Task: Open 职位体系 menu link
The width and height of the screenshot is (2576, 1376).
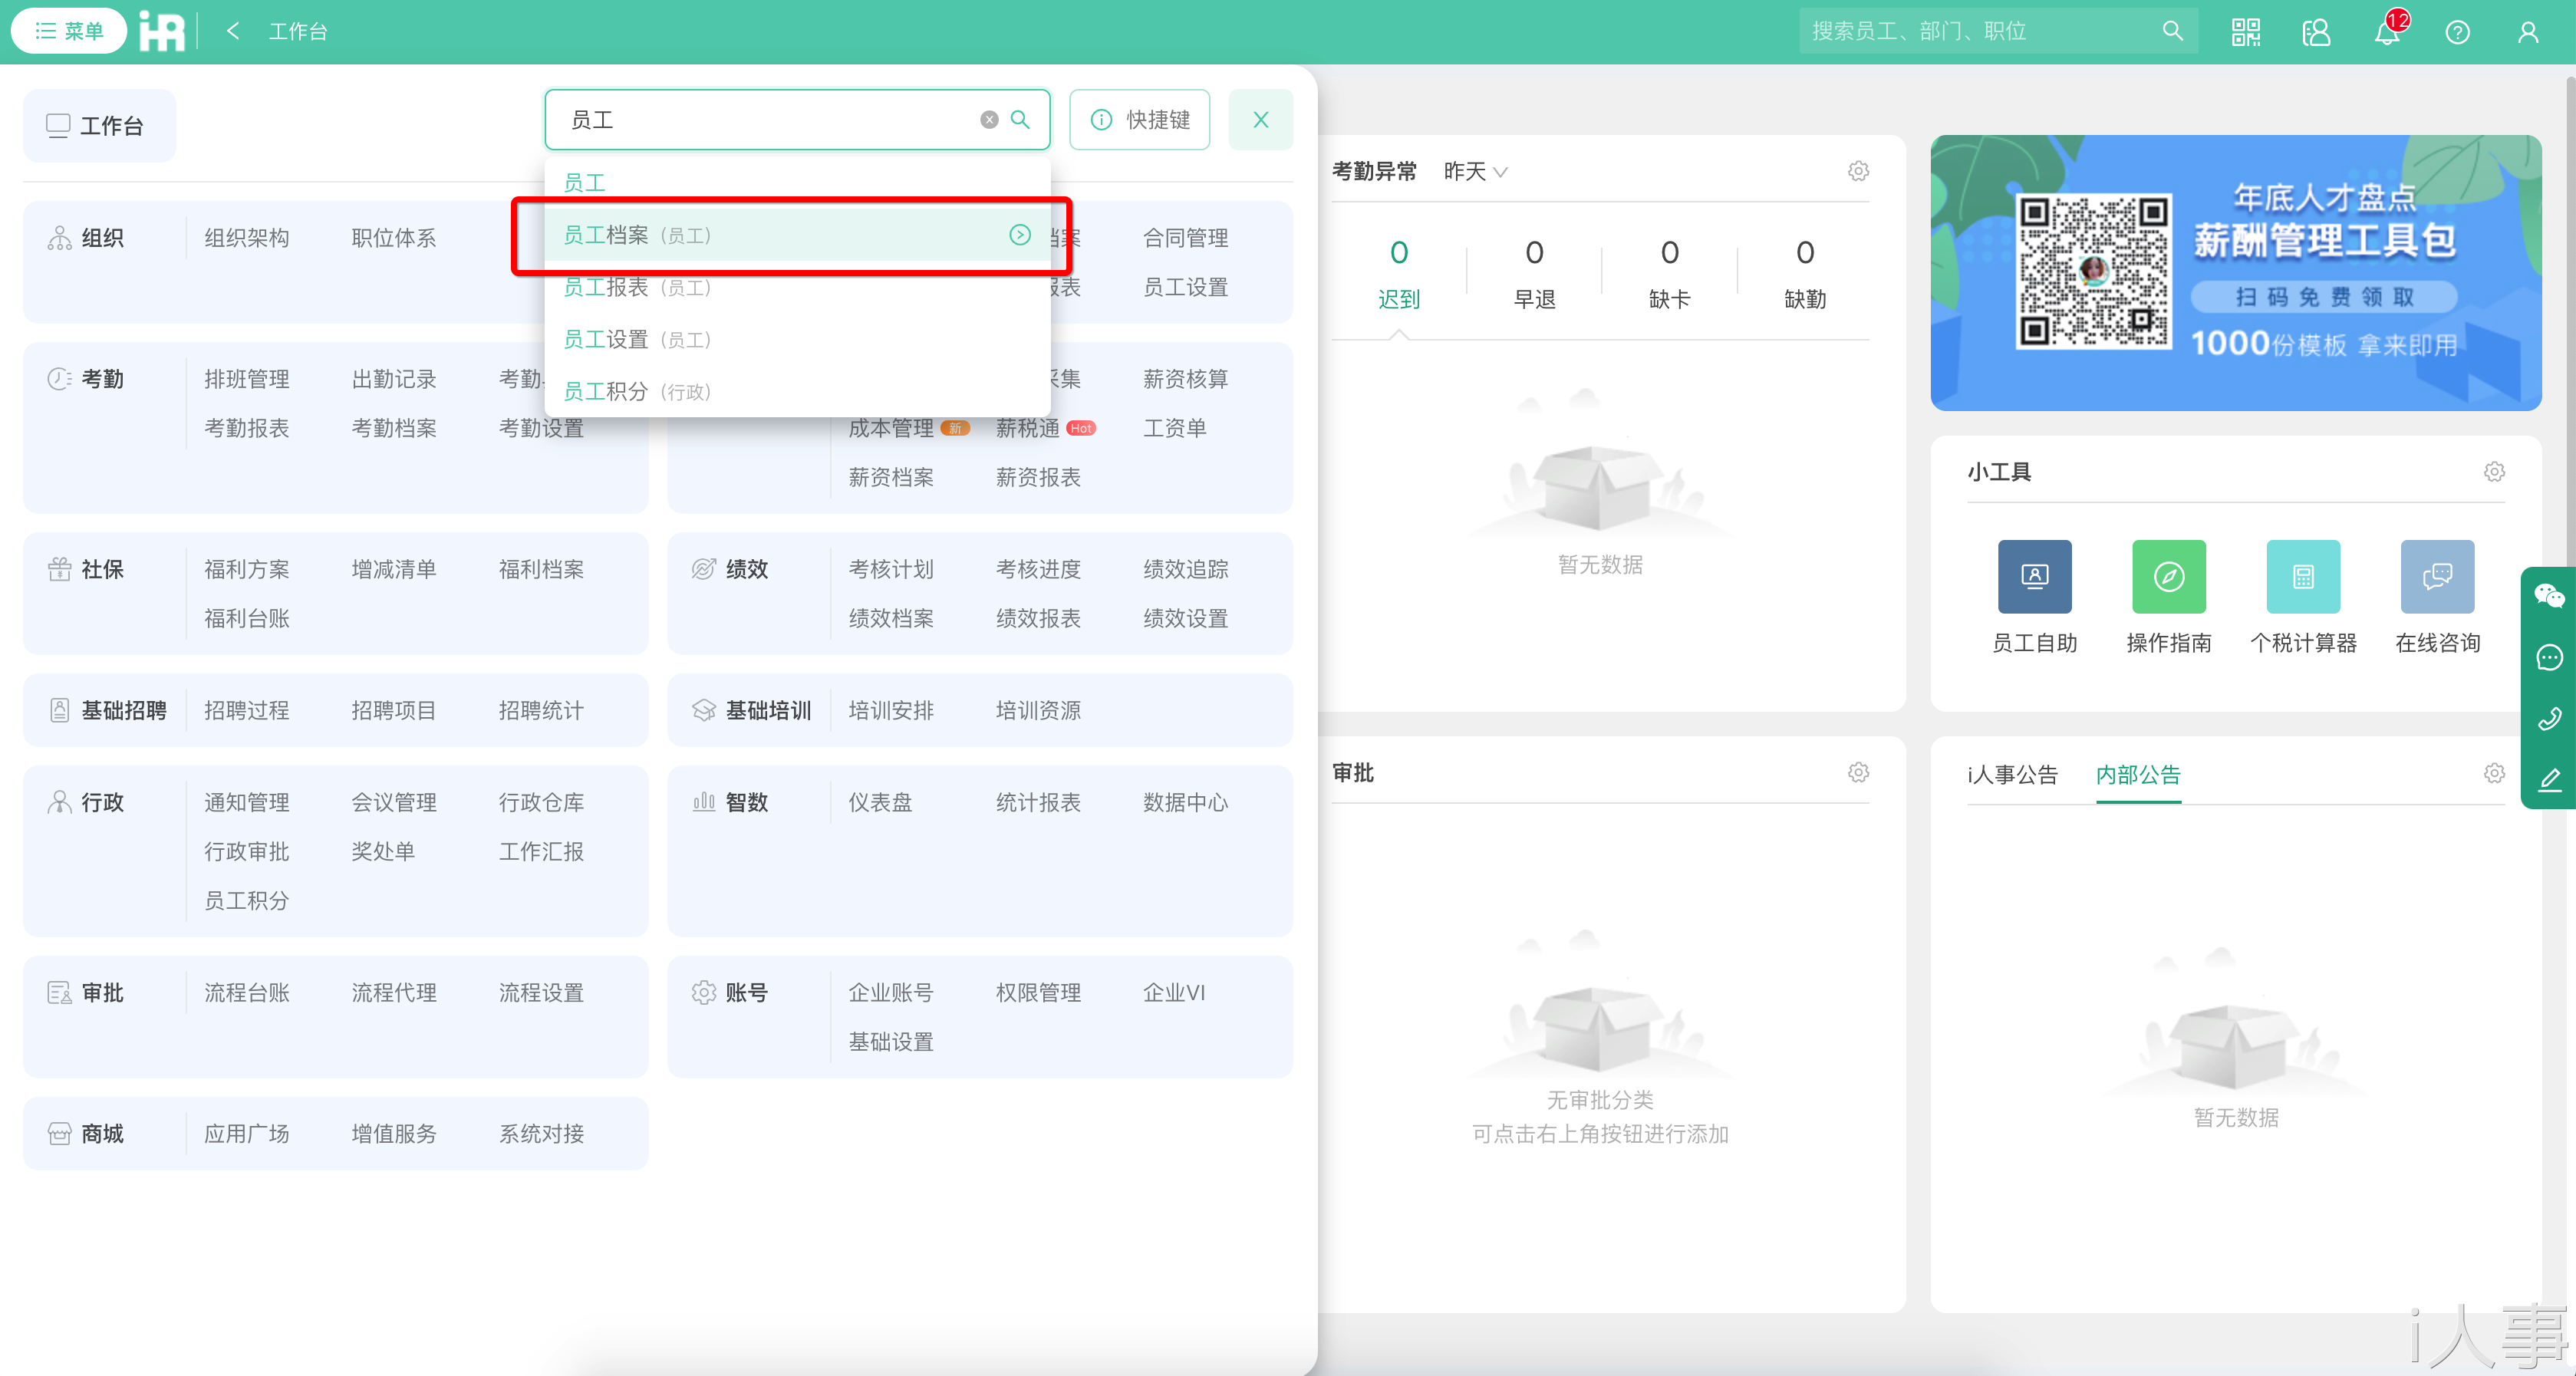Action: (393, 238)
